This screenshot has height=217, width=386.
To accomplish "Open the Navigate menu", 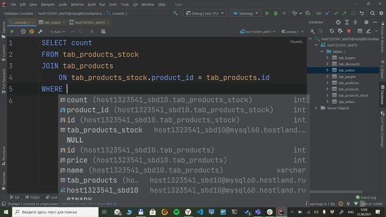I will point(48,4).
